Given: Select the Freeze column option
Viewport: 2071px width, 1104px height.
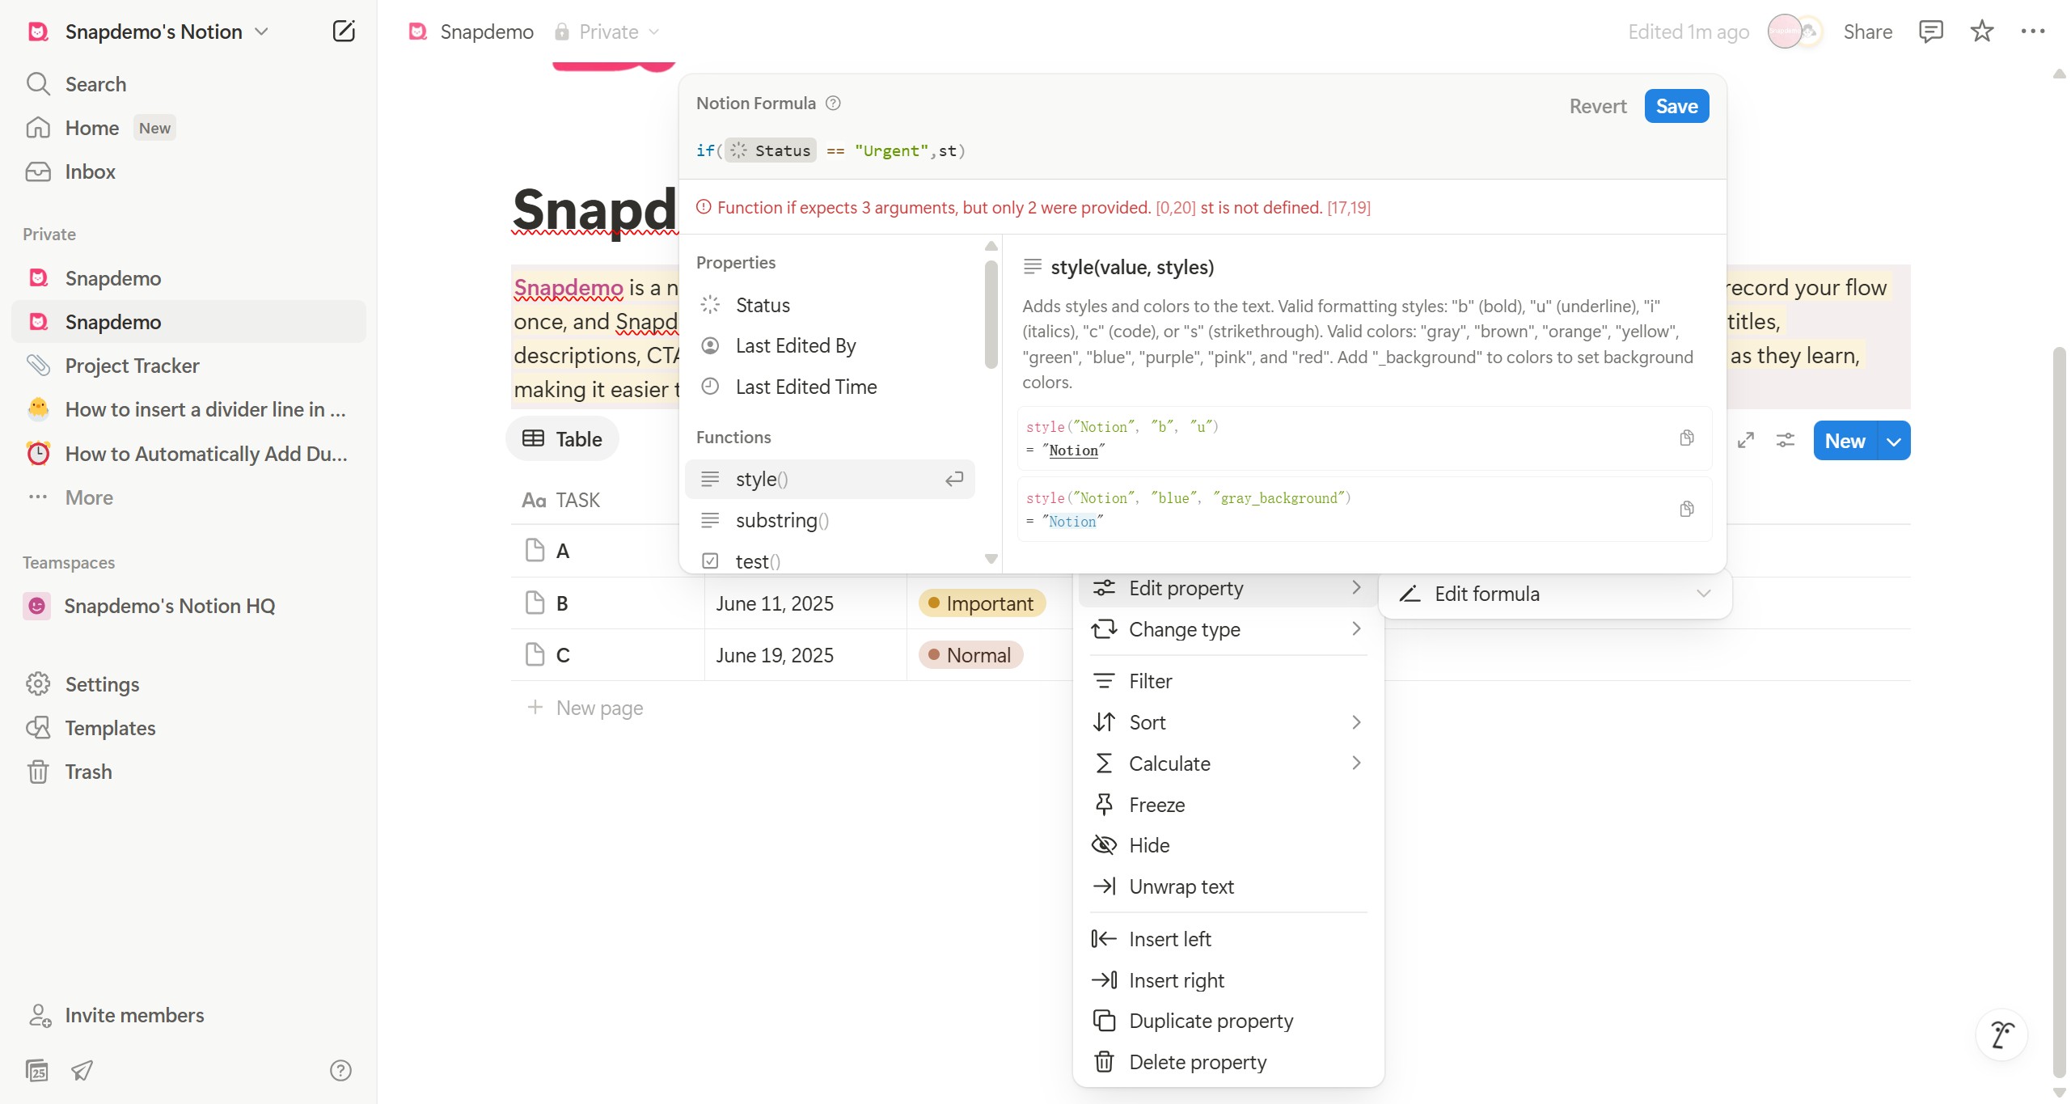Looking at the screenshot, I should (1228, 805).
